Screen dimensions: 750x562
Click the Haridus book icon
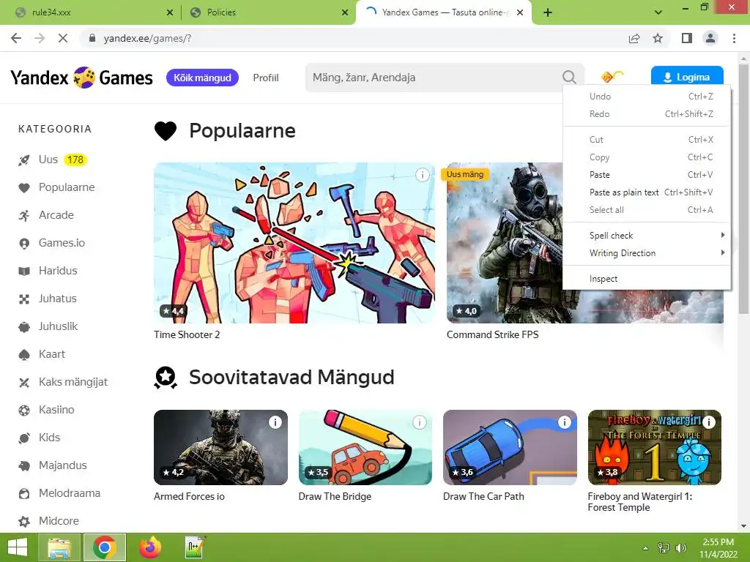point(24,271)
